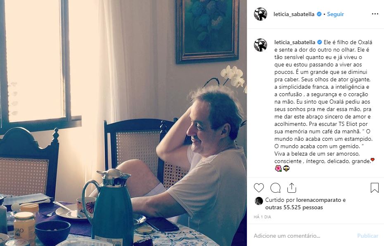The width and height of the screenshot is (384, 246).
Task: Click the post photo of man at table
Action: (123, 123)
